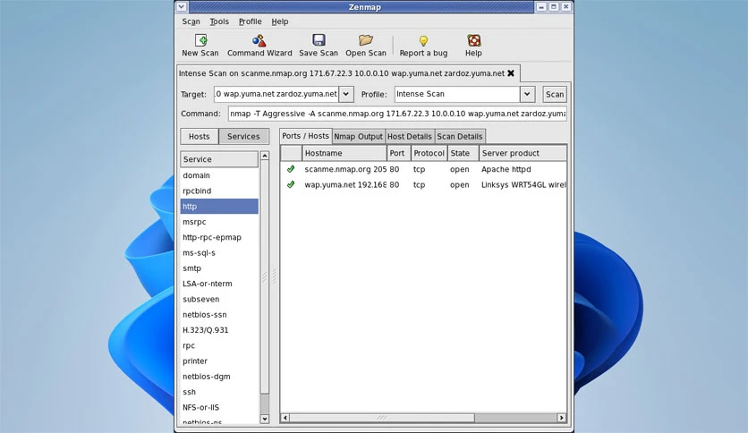Screen dimensions: 748x433
Task: Sort by the Port column header
Action: point(398,153)
